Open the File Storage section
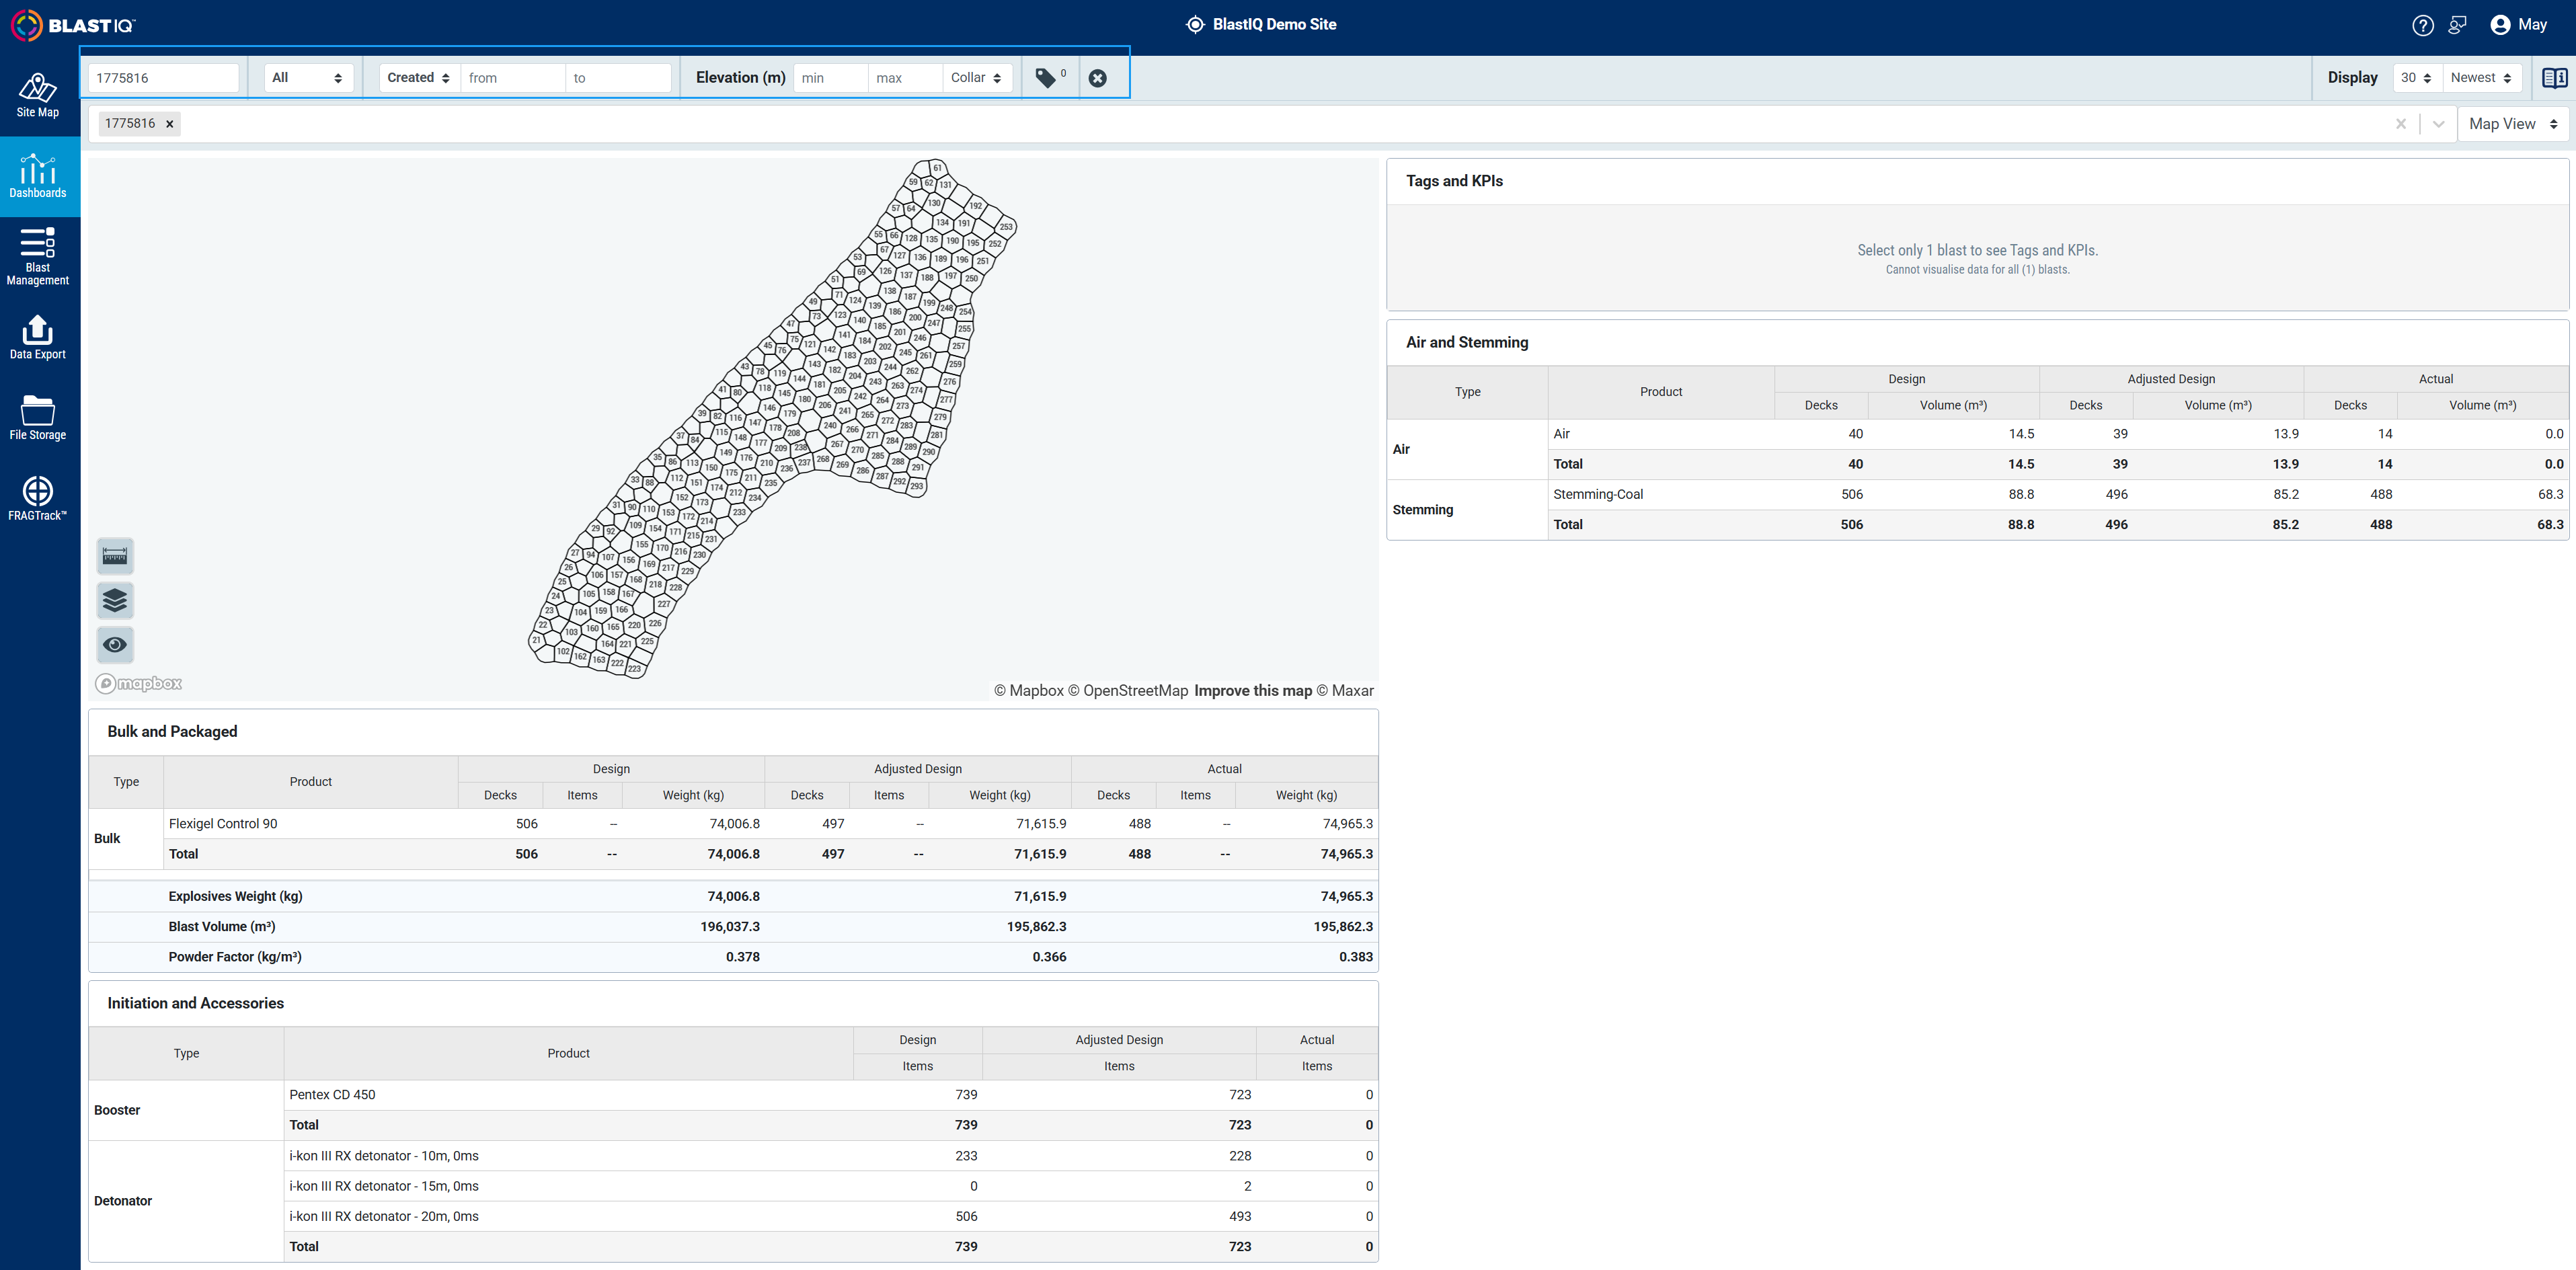Image resolution: width=2576 pixels, height=1270 pixels. [x=38, y=418]
